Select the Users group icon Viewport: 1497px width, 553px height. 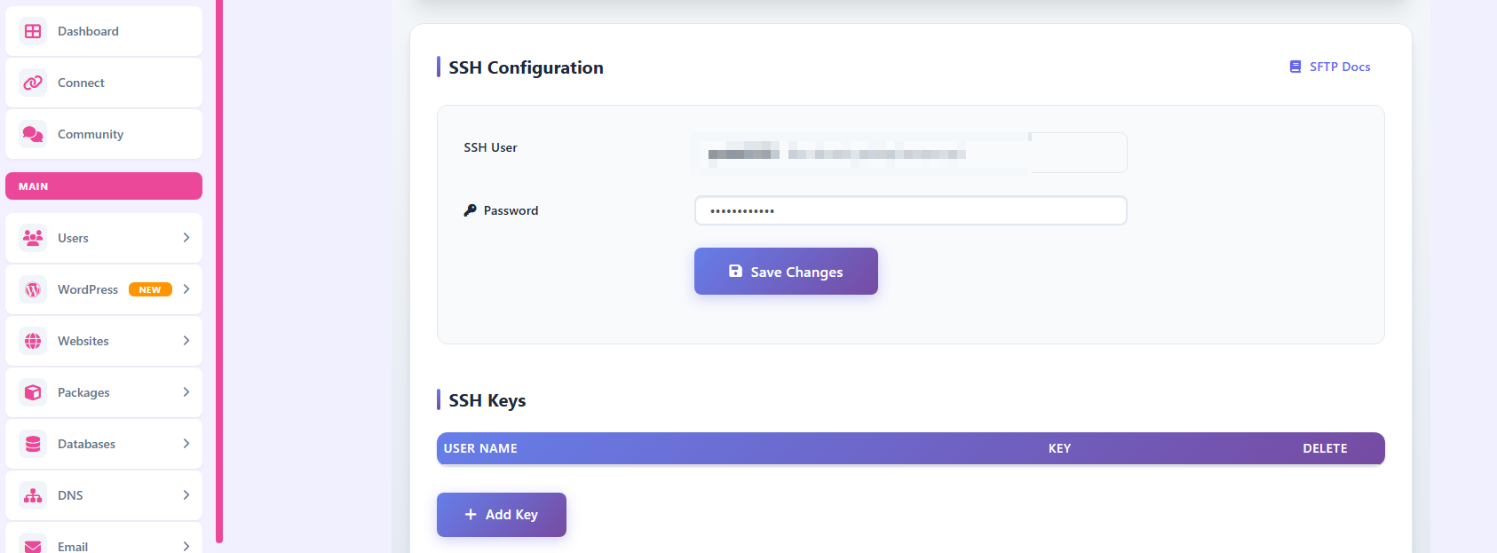(33, 238)
